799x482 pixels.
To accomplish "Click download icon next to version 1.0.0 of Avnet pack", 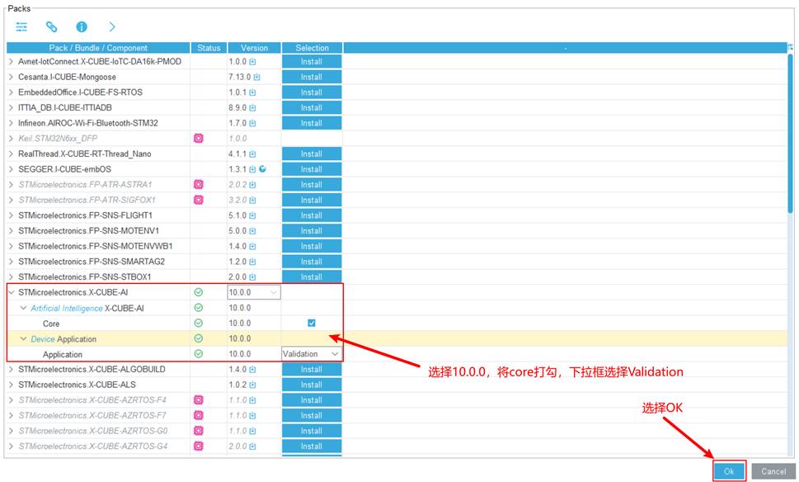I will click(252, 62).
